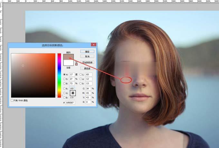This screenshot has width=219, height=148.
Task: Click the C cyan percentage field
Action: click(89, 88)
